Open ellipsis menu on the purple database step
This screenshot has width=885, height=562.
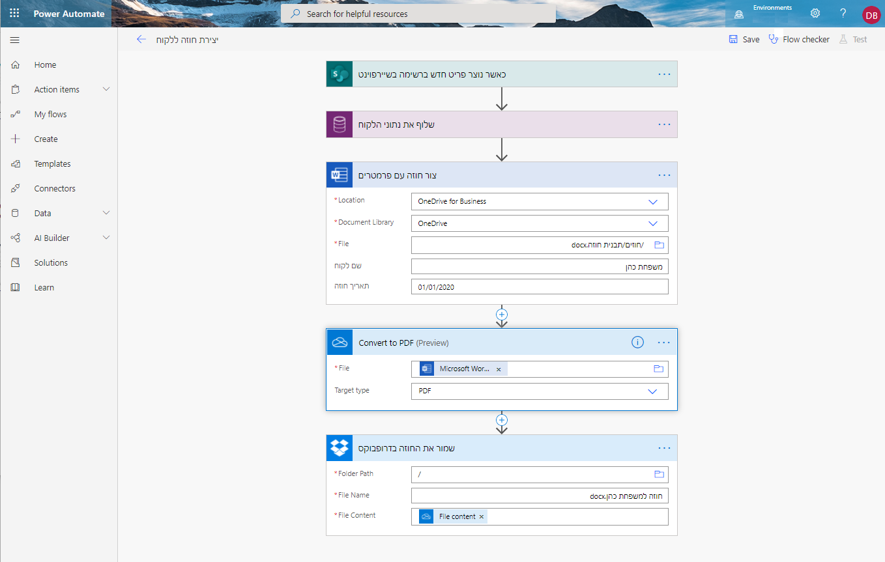pos(664,124)
